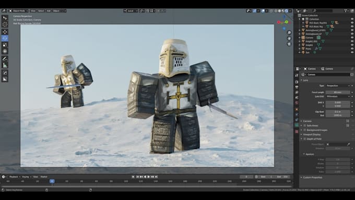Open the lens Type Perspective dropdown
355x200 pixels.
click(x=338, y=86)
